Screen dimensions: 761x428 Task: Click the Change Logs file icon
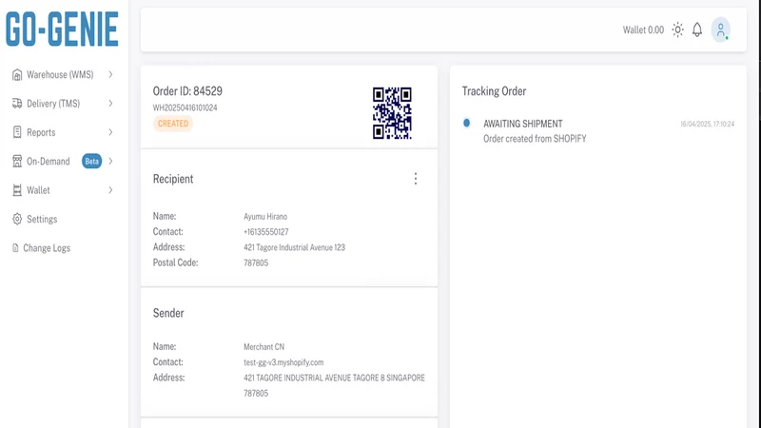[15, 248]
